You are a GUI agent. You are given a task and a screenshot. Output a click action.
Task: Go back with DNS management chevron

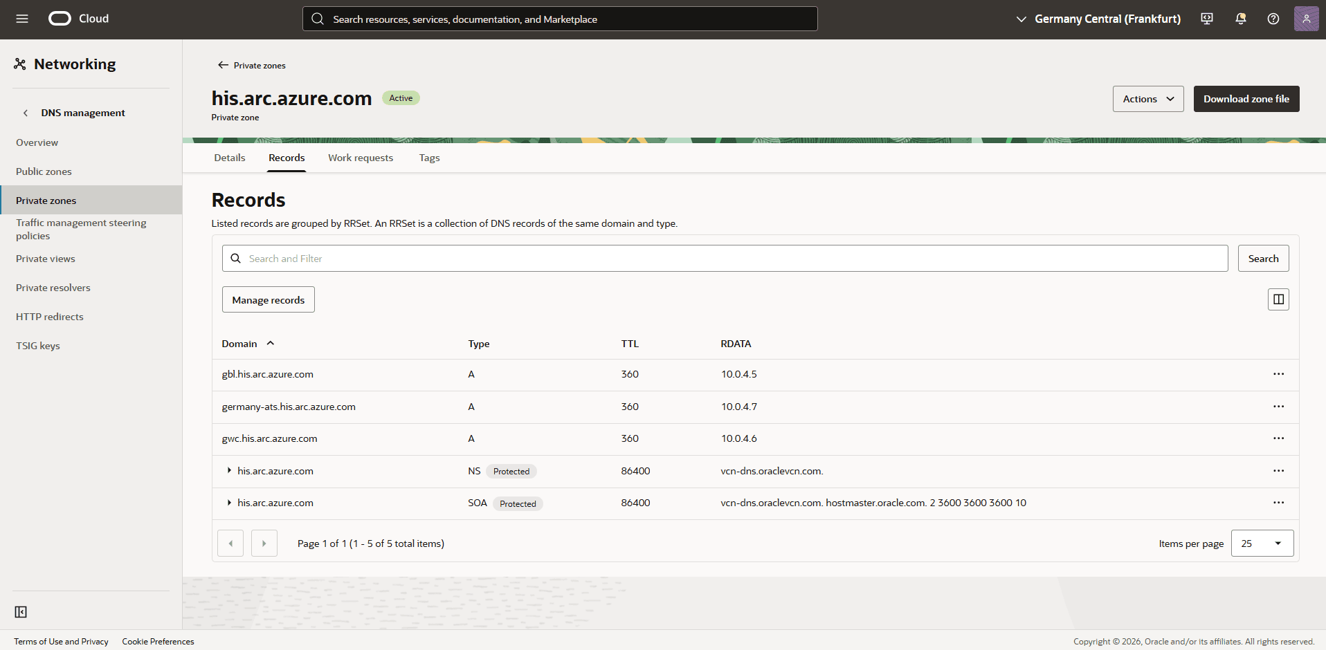click(26, 113)
